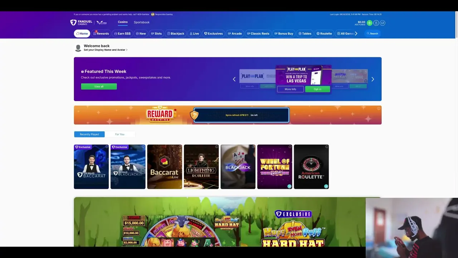Click the gold shield level badge

[194, 115]
